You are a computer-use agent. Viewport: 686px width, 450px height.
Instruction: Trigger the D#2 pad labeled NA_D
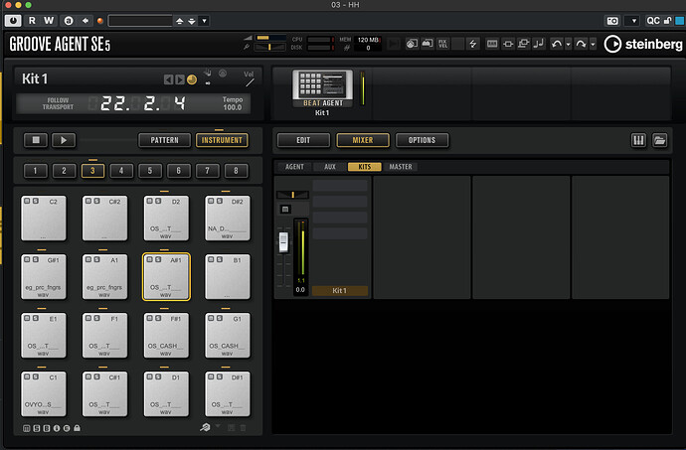click(228, 219)
